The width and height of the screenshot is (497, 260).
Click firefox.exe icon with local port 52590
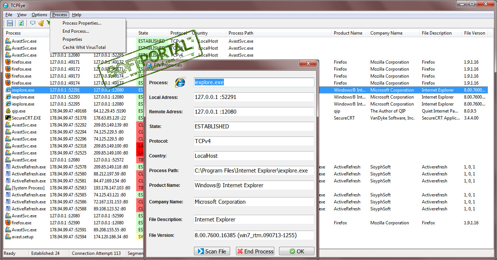click(8, 223)
